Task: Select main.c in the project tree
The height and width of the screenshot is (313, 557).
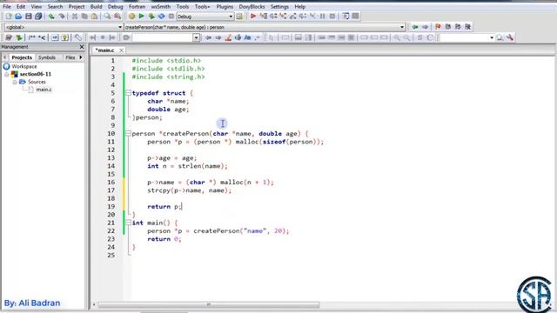Action: 44,90
